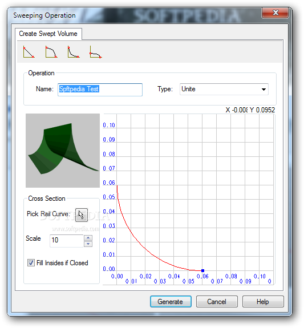304x328 pixels.
Task: Increase Scale with the up spinner arrow
Action: (x=88, y=238)
